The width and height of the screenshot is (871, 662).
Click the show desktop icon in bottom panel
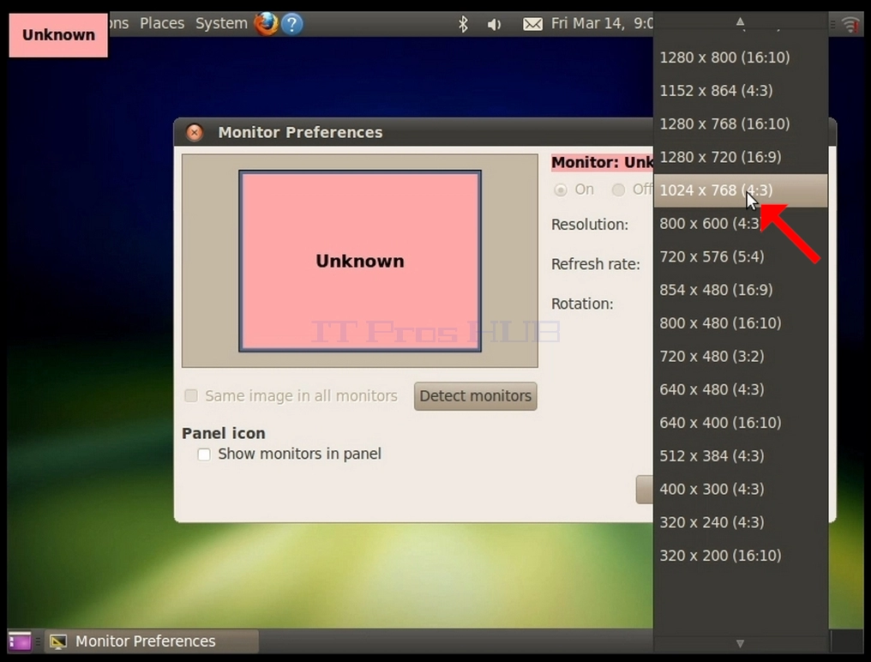20,641
